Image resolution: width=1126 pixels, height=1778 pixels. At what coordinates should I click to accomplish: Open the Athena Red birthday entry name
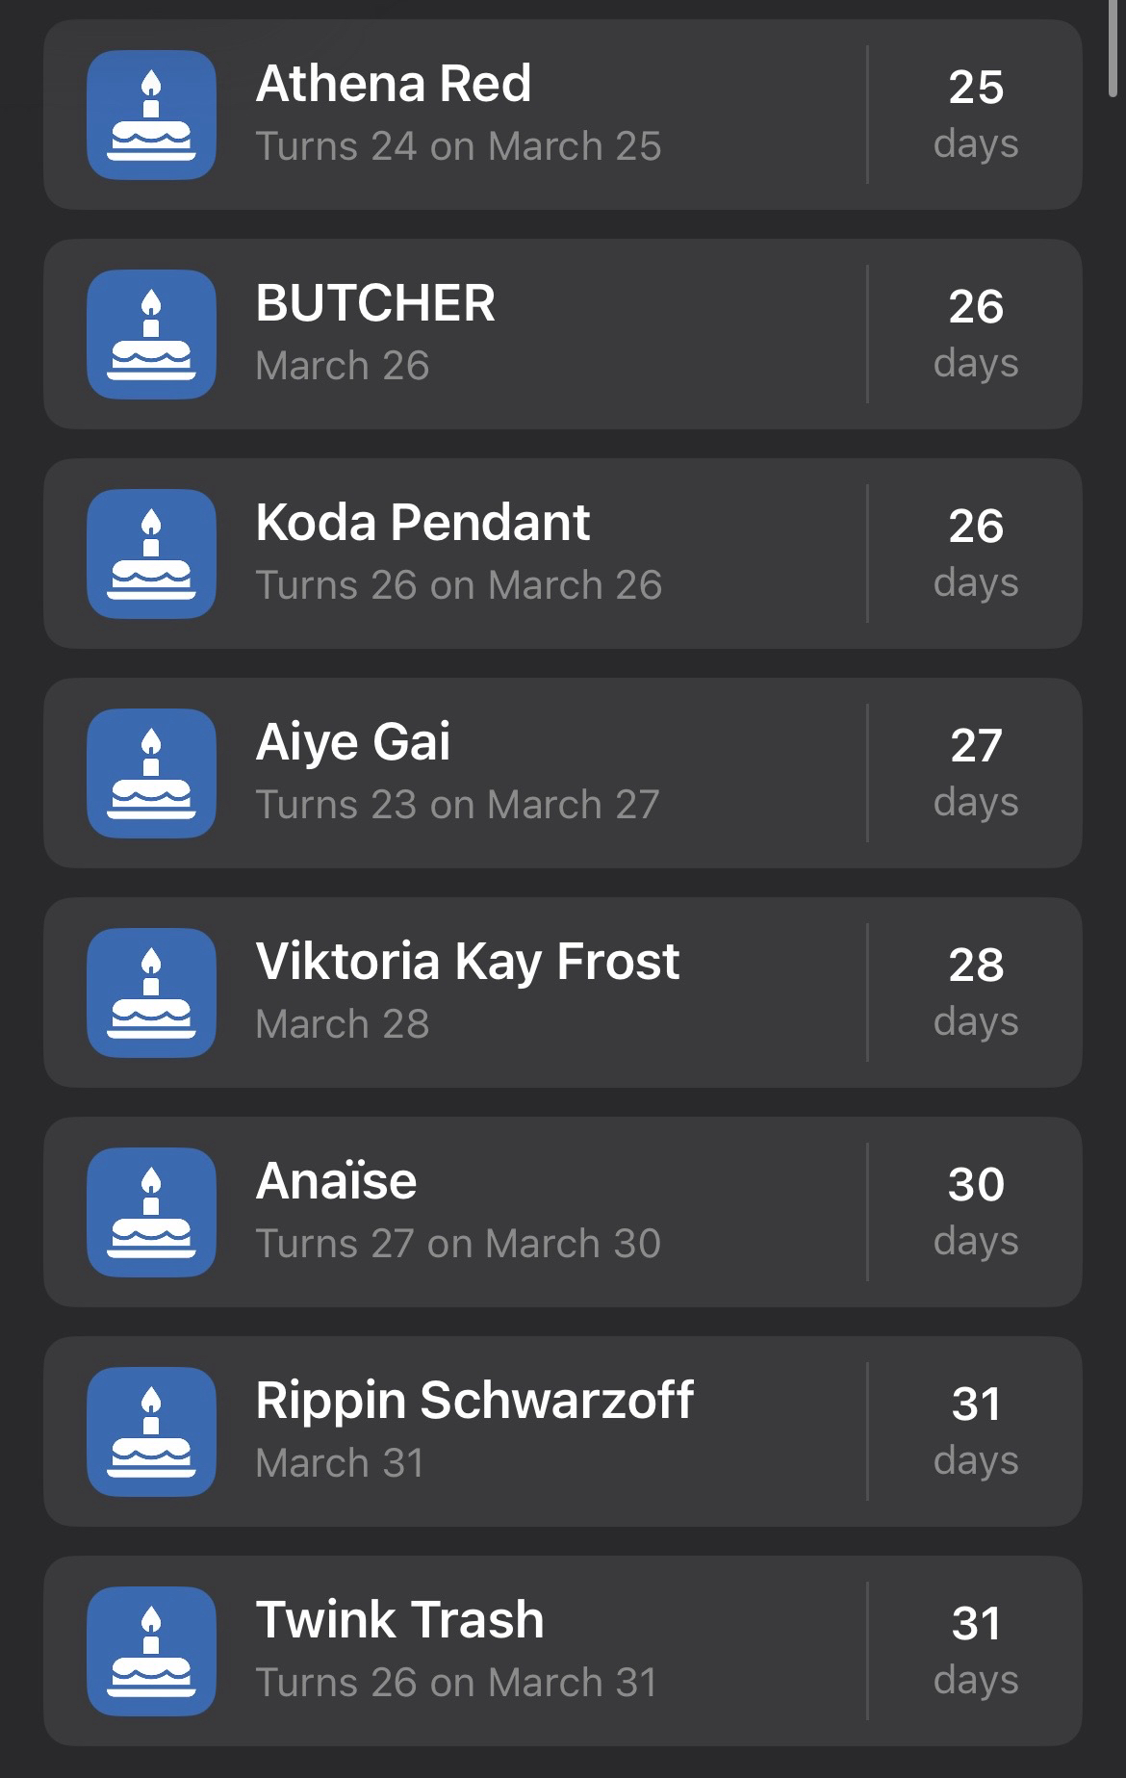[x=393, y=84]
